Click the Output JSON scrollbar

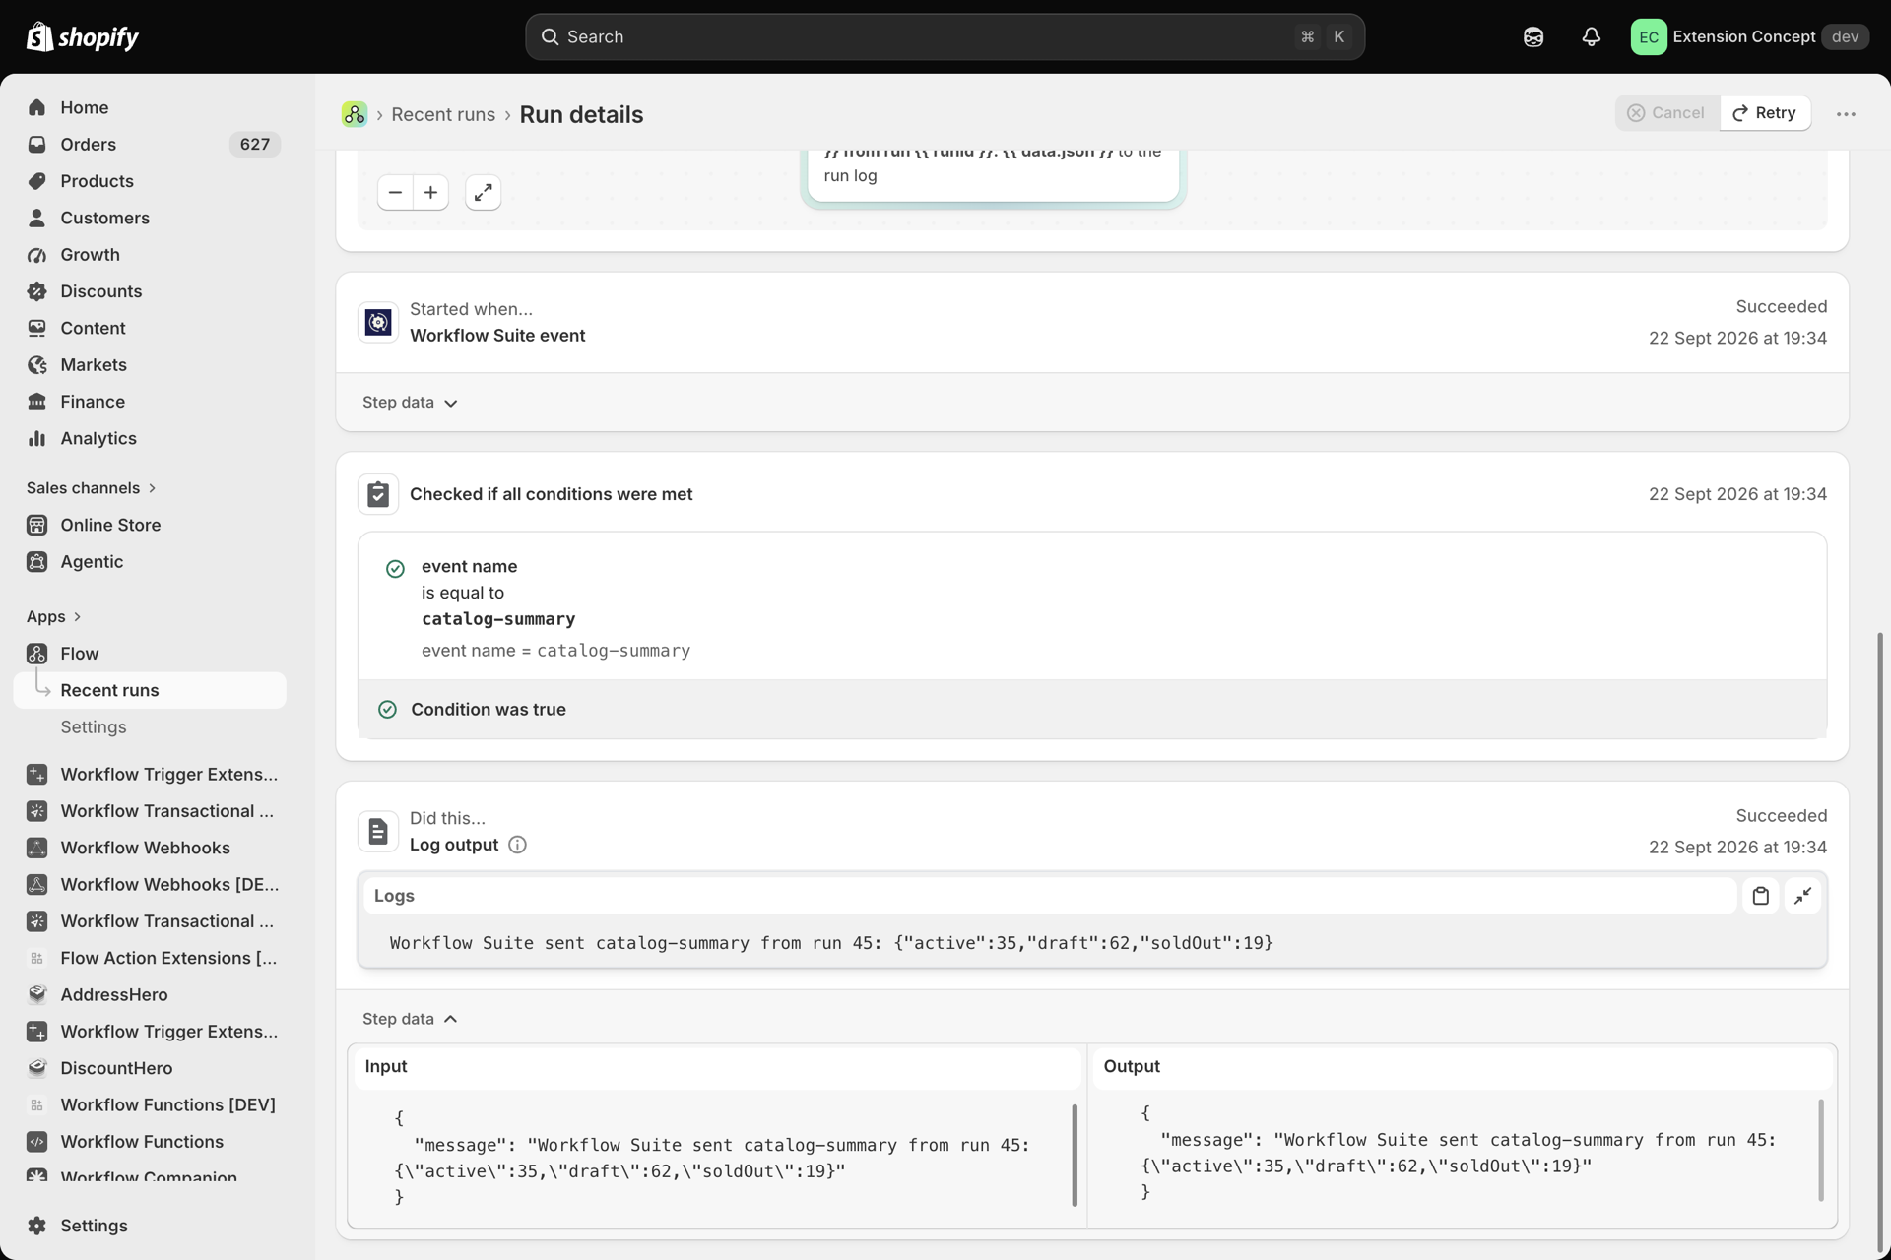pos(1821,1150)
